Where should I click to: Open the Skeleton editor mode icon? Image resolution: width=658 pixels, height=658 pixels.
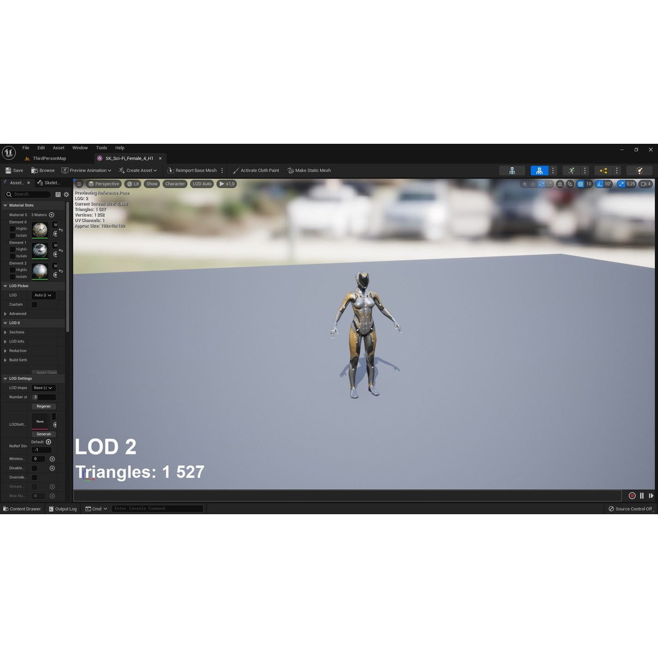pos(512,171)
